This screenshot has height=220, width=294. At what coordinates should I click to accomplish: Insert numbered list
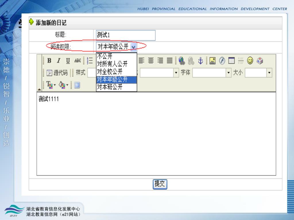[x=90, y=61]
